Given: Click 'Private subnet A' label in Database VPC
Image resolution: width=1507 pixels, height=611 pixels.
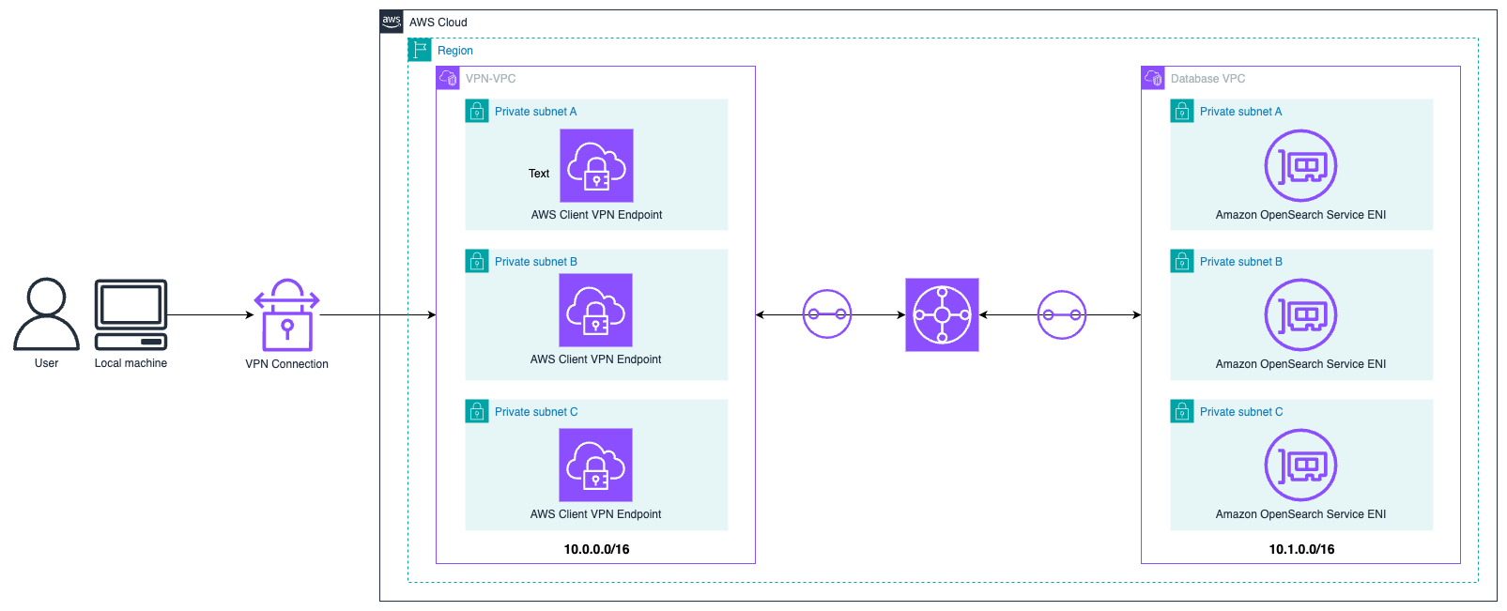Looking at the screenshot, I should tap(1240, 112).
